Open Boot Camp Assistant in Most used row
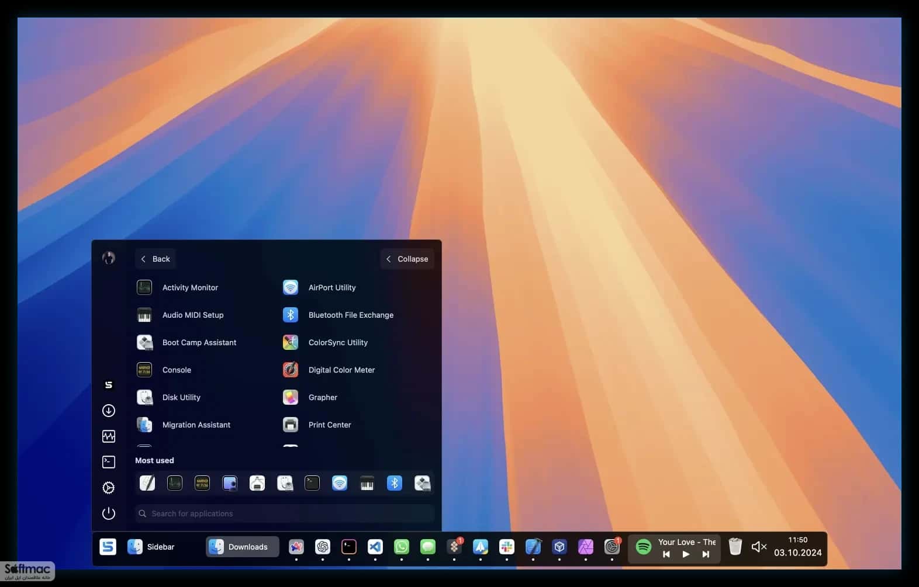Viewport: 919px width, 587px height. pos(422,483)
